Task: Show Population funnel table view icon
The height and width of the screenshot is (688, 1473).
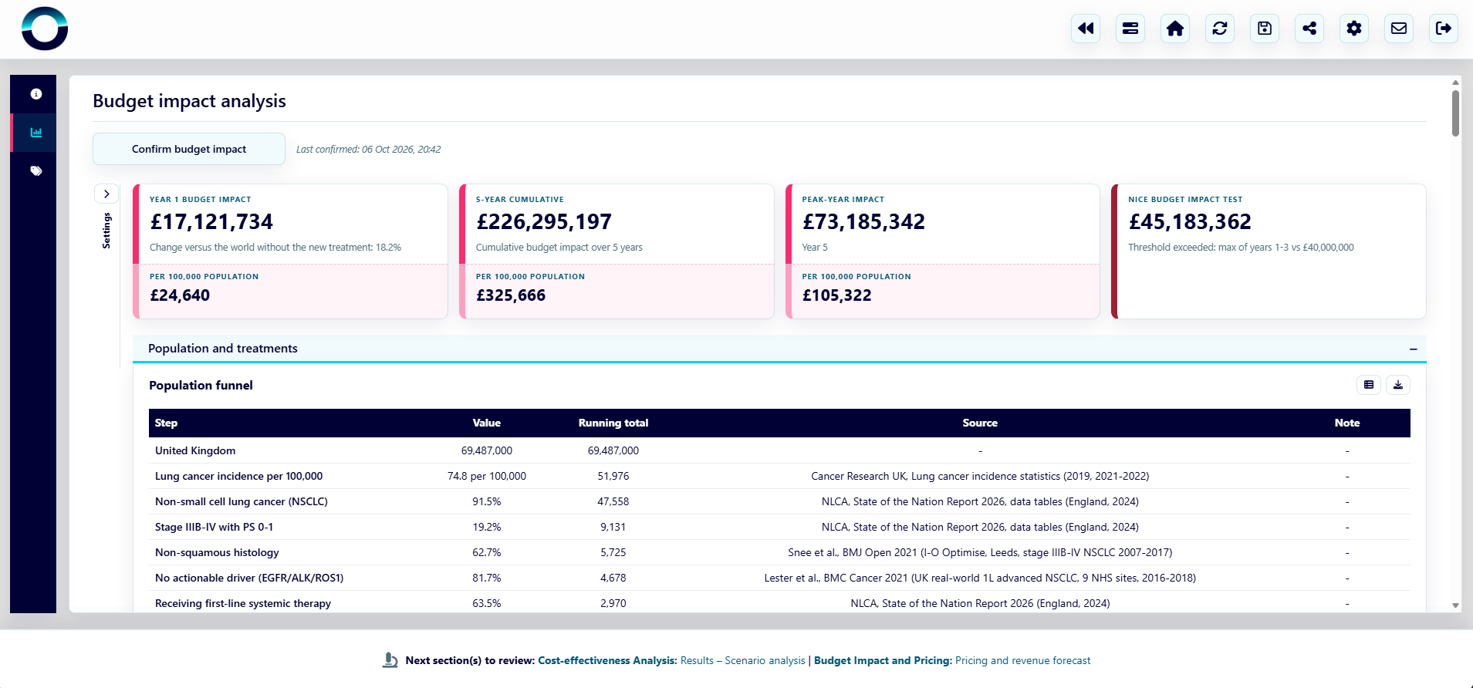Action: point(1369,385)
